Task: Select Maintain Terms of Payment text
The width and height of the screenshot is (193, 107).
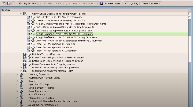Action: click(x=46, y=54)
